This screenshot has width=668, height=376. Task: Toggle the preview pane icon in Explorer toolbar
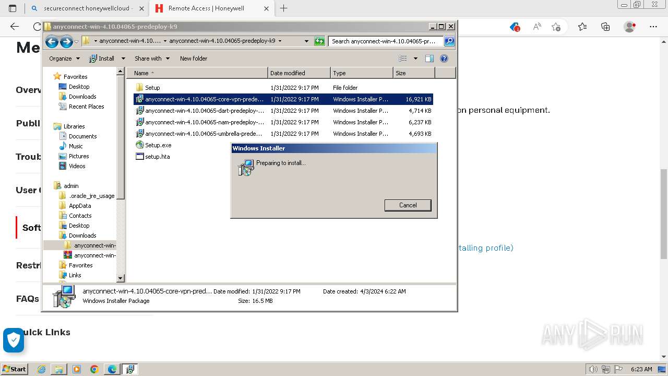click(x=430, y=58)
